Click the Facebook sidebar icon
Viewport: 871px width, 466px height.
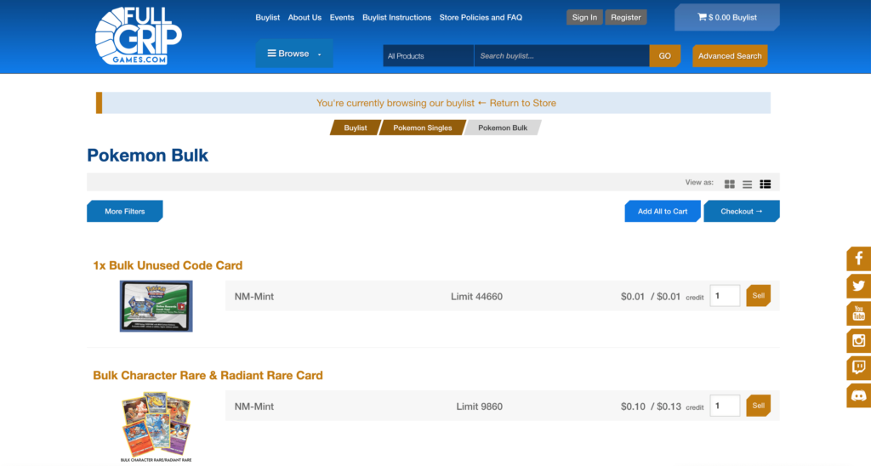click(x=859, y=259)
